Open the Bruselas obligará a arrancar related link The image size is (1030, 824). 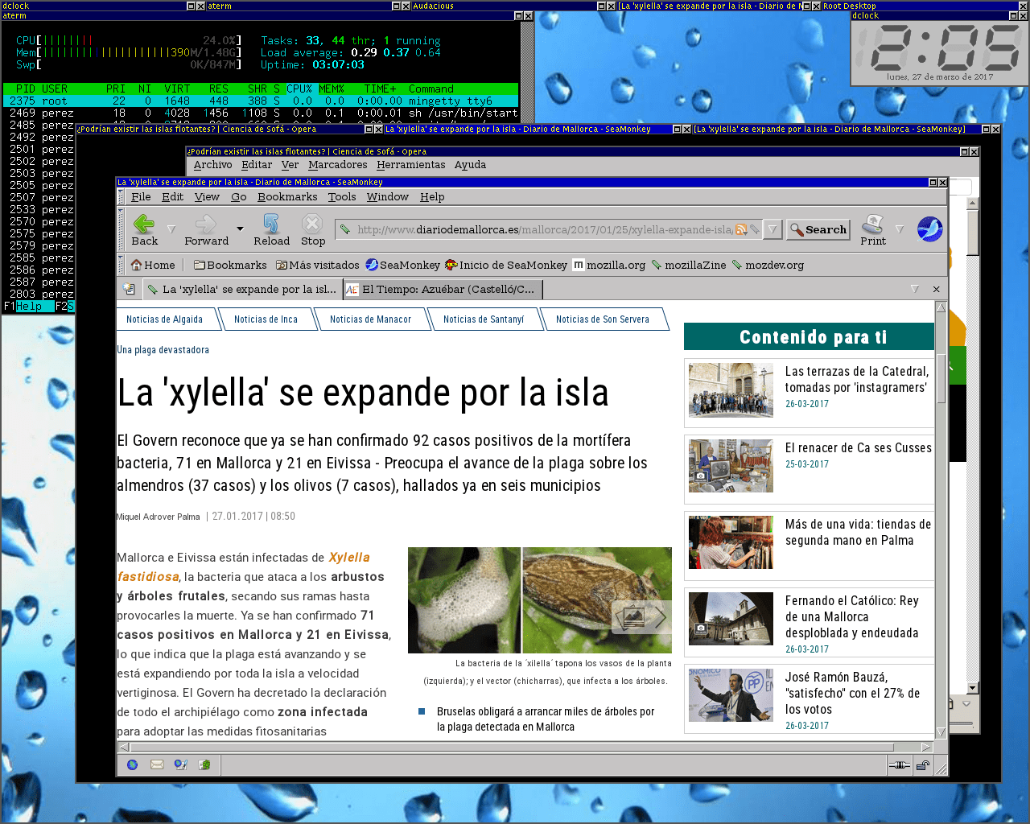click(546, 719)
